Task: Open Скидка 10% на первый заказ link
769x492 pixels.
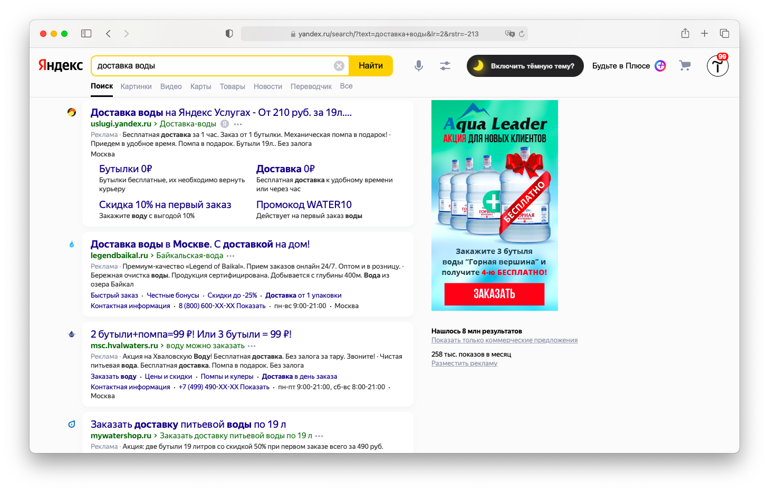Action: coord(165,204)
